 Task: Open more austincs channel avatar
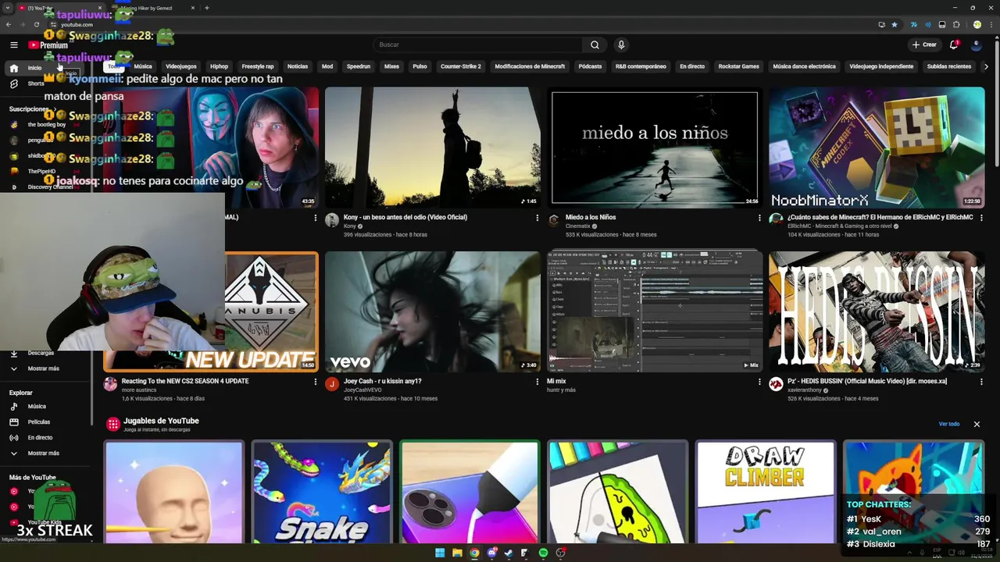(x=110, y=384)
